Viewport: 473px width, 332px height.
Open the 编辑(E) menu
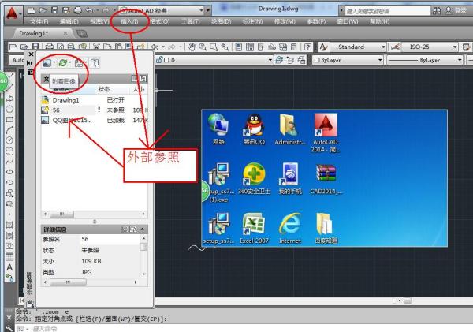(69, 21)
